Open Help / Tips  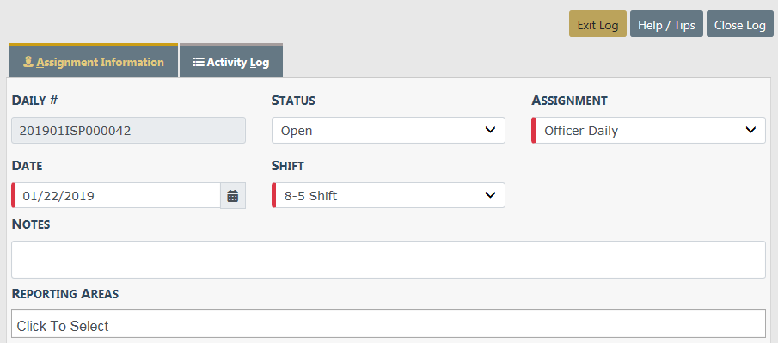[x=666, y=24]
